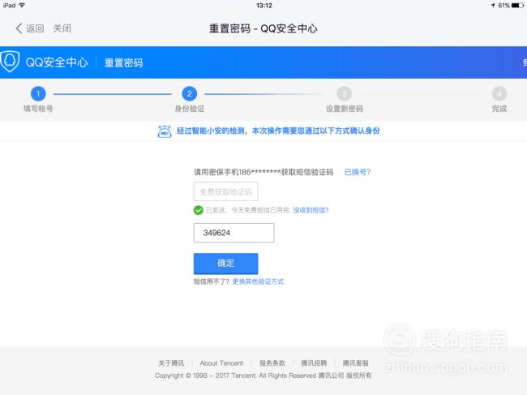Open the 已换号? link
Screen dimensions: 527x395
click(x=358, y=172)
